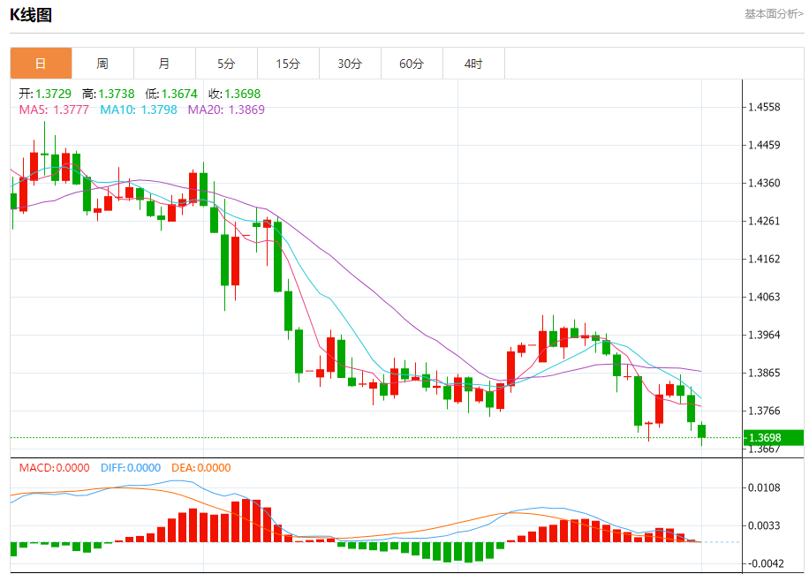Screen dimensions: 809x574
Task: Click the 1.4360 price axis label
Action: [x=764, y=183]
